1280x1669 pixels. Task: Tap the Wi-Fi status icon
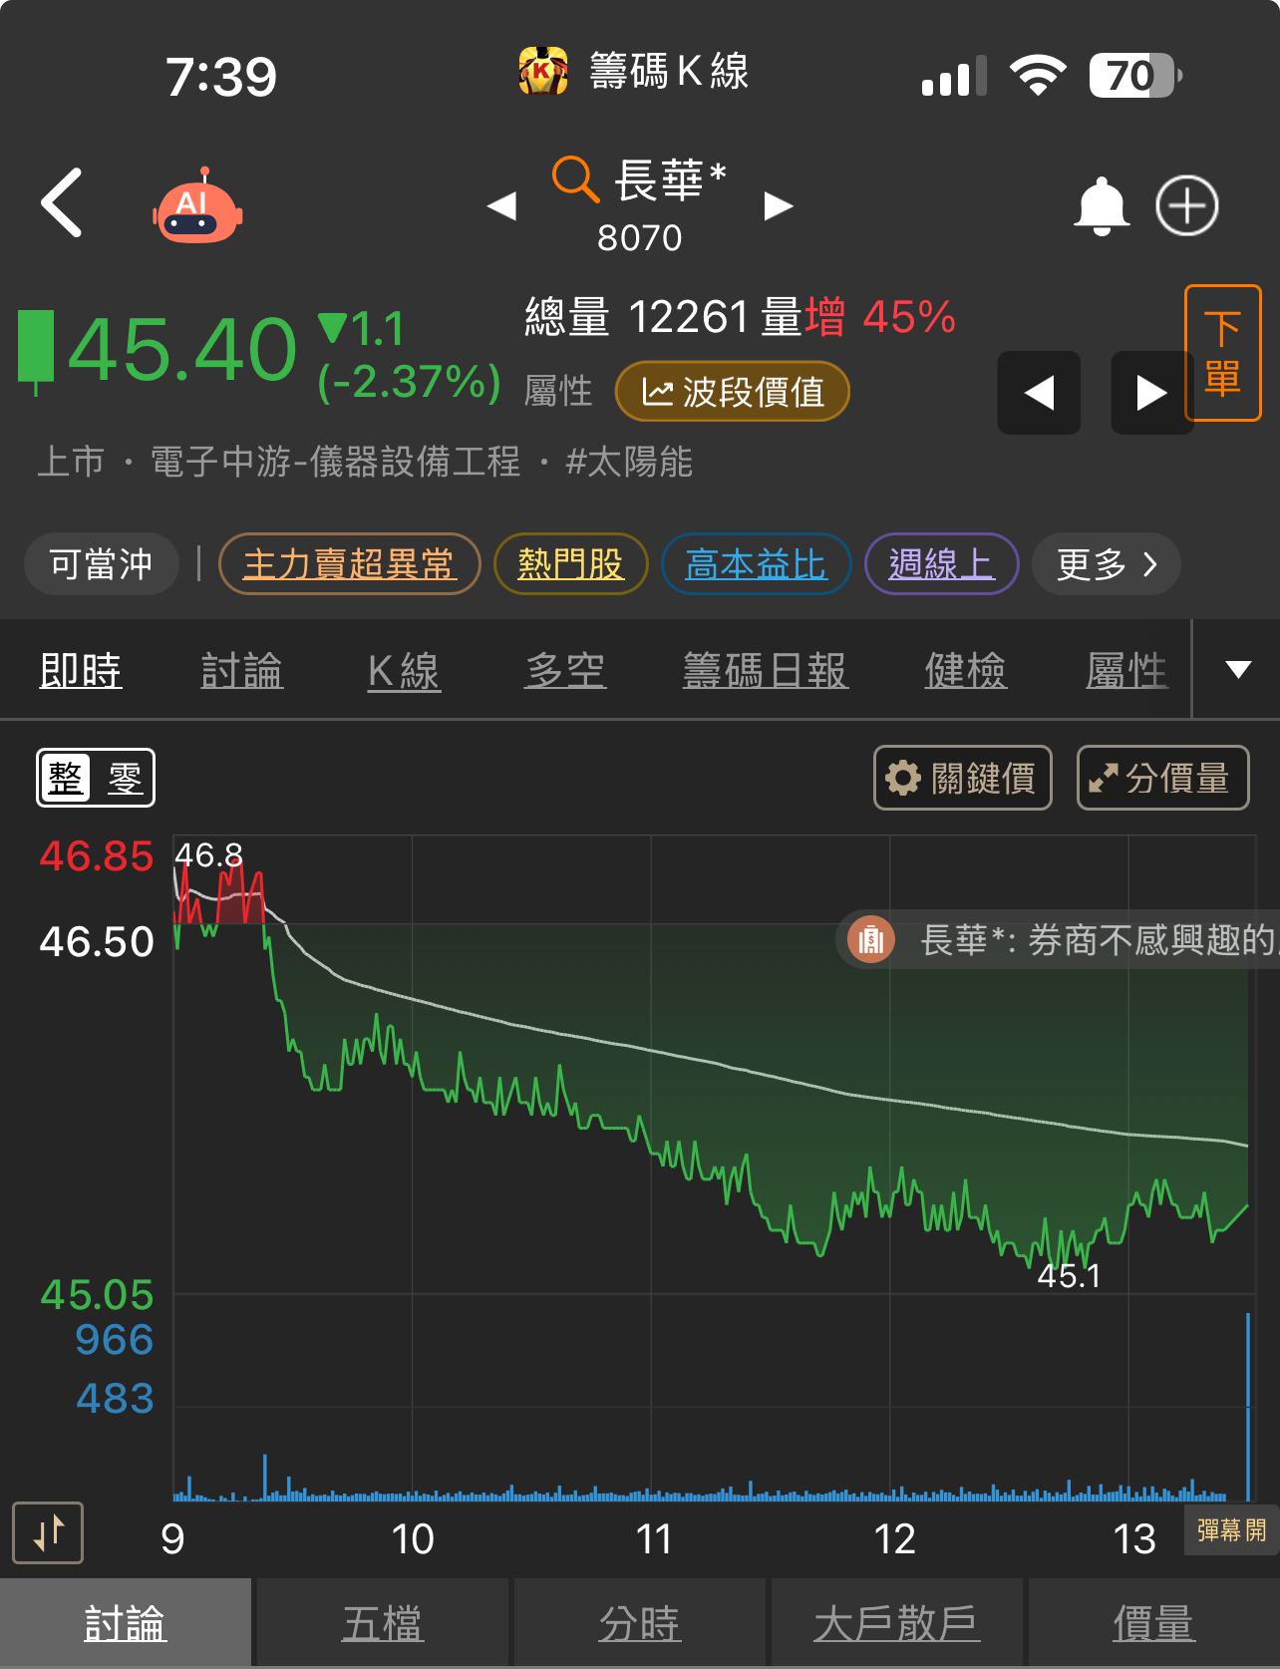(1038, 75)
